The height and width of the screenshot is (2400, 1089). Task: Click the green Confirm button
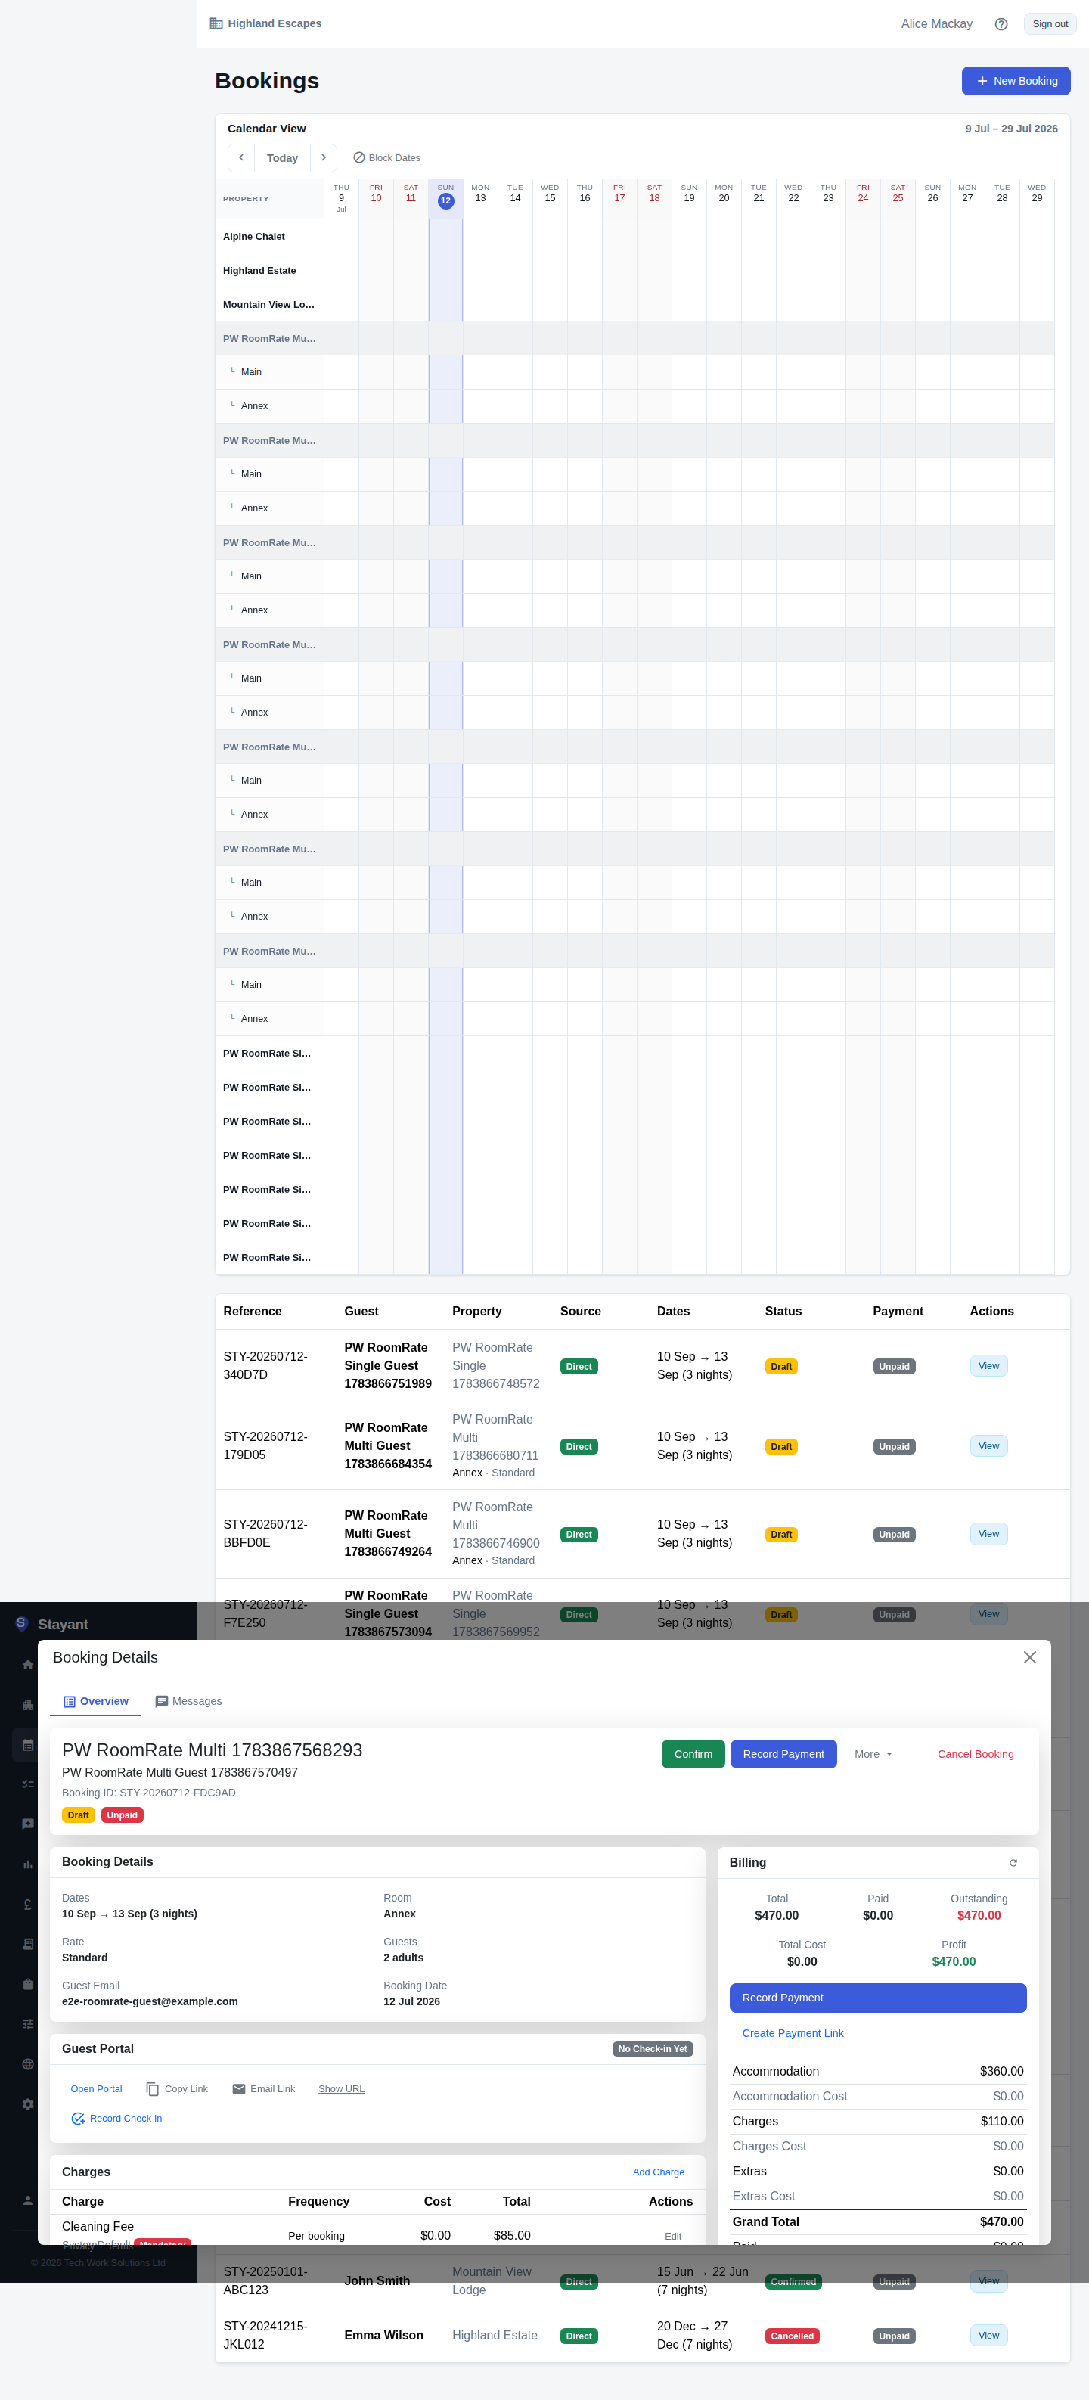coord(693,1754)
